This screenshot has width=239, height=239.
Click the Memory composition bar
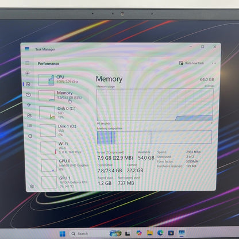click(155, 137)
